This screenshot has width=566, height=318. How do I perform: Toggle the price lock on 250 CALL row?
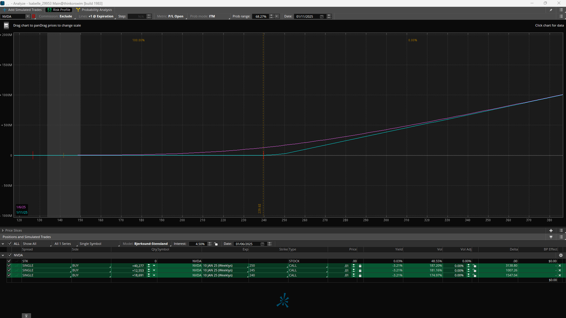click(x=359, y=266)
